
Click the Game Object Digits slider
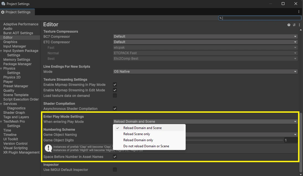(235, 140)
